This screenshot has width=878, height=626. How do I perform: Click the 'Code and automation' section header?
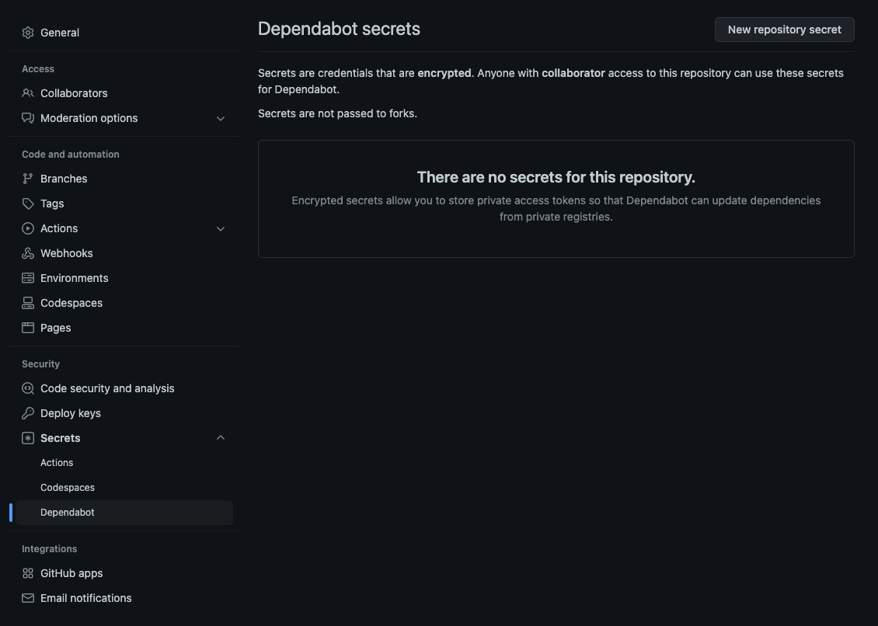71,154
